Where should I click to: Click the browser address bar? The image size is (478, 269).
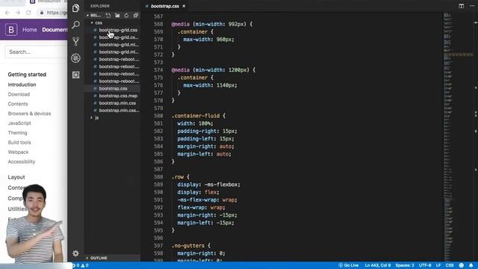click(52, 13)
